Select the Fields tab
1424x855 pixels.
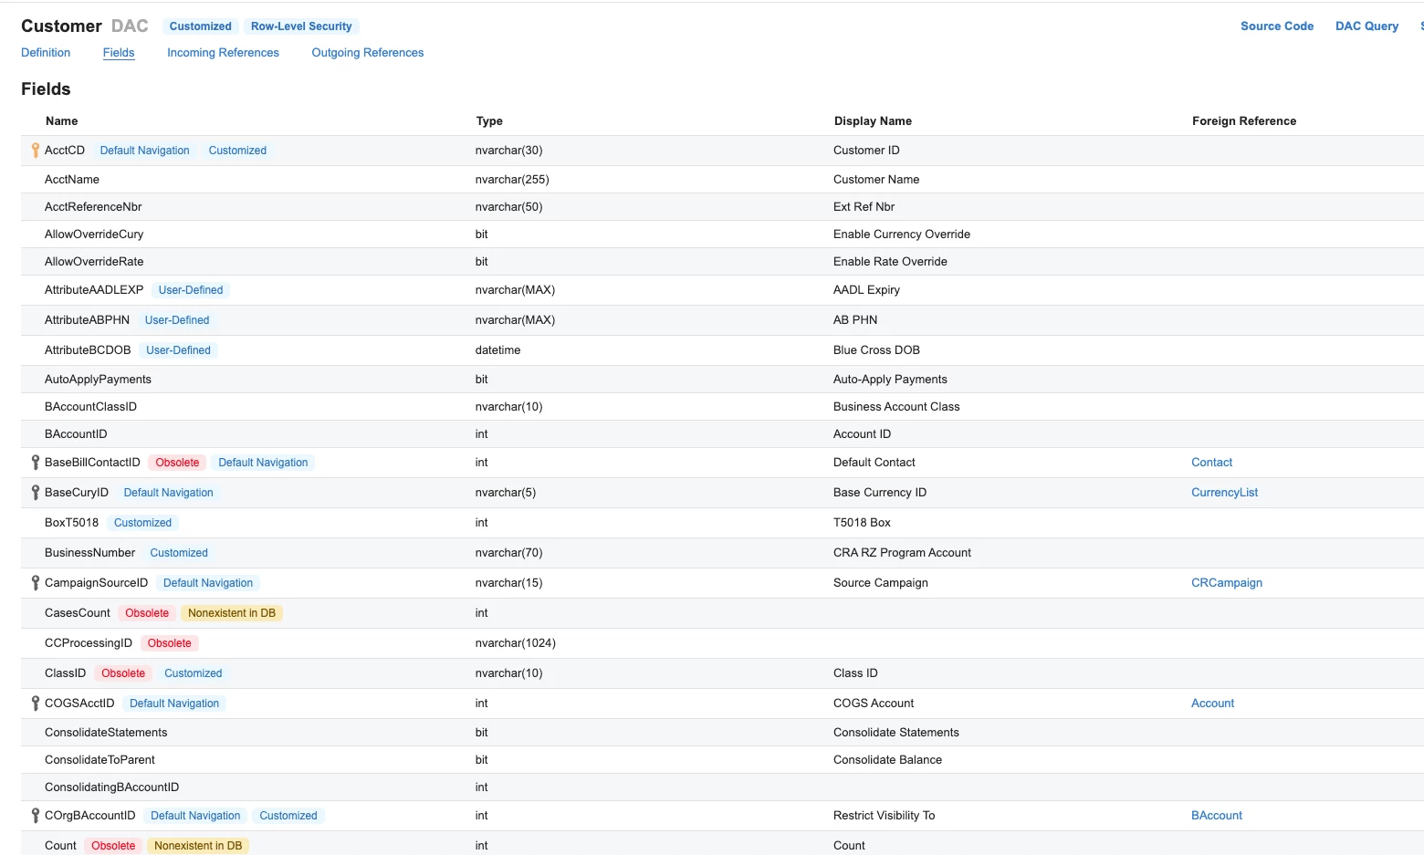pos(119,53)
